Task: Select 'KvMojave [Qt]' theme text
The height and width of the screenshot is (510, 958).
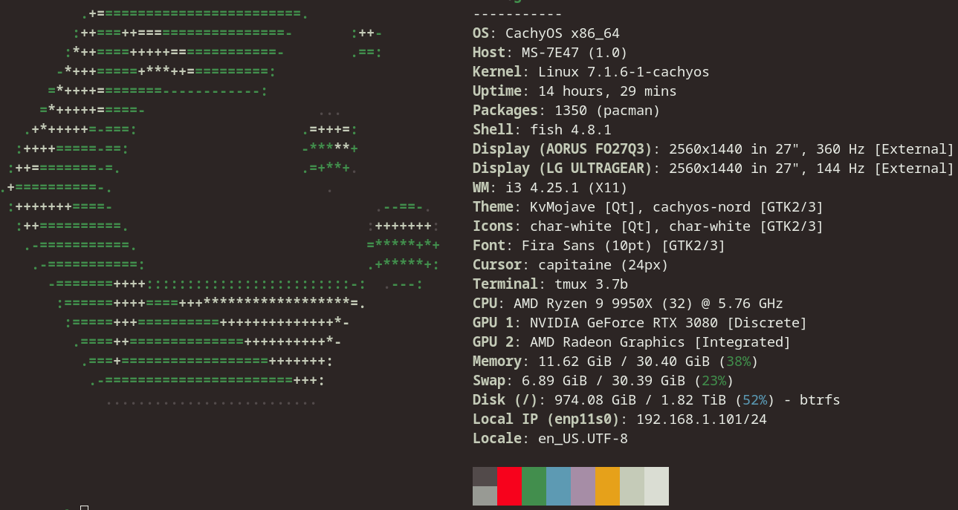Action: pyautogui.click(x=583, y=207)
